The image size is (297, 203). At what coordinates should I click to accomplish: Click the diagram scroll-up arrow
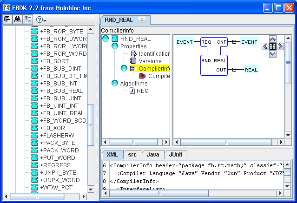(288, 39)
